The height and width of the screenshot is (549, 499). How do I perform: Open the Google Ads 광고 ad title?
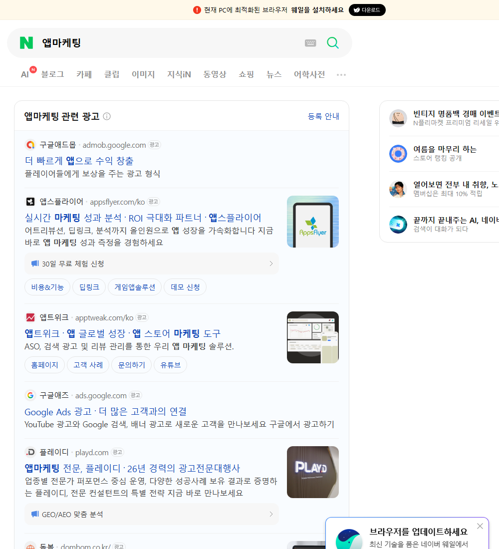click(x=105, y=411)
